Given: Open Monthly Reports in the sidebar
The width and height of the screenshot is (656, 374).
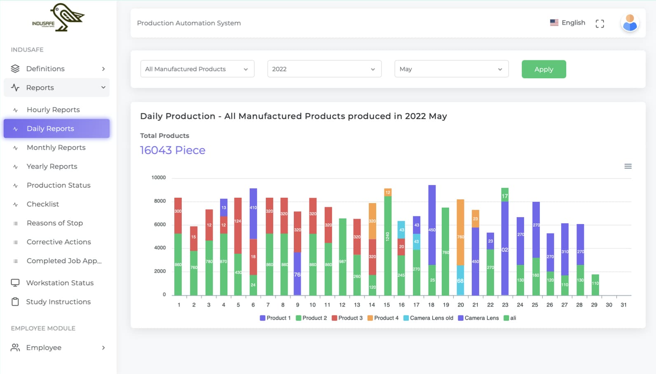Looking at the screenshot, I should tap(56, 147).
